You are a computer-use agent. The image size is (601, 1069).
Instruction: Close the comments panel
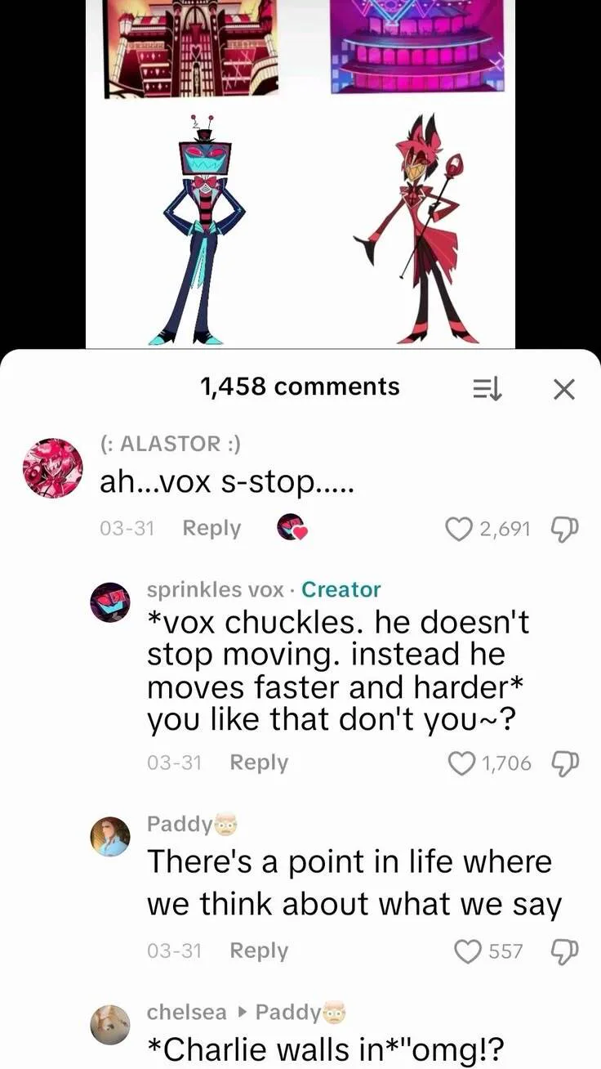tap(564, 390)
